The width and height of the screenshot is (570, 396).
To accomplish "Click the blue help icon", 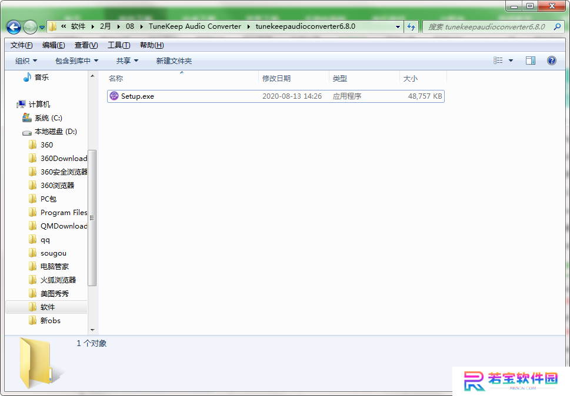I will coord(551,61).
